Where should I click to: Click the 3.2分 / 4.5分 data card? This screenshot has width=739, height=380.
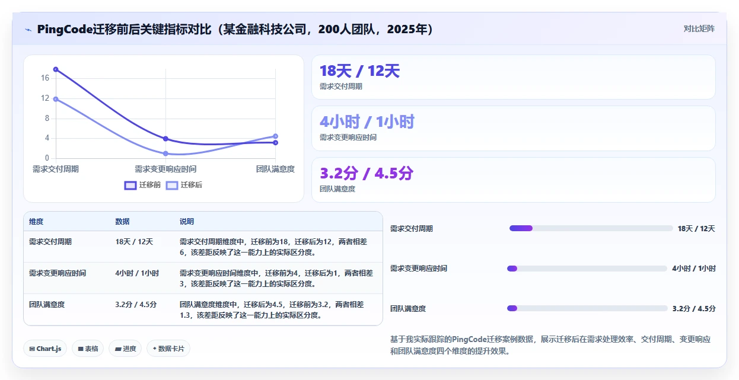click(x=514, y=180)
